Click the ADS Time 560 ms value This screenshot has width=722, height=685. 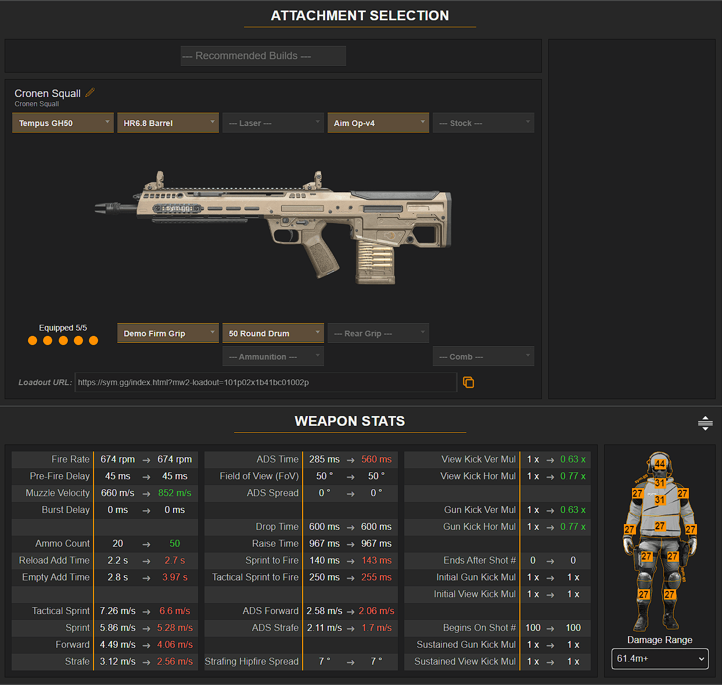[x=376, y=459]
